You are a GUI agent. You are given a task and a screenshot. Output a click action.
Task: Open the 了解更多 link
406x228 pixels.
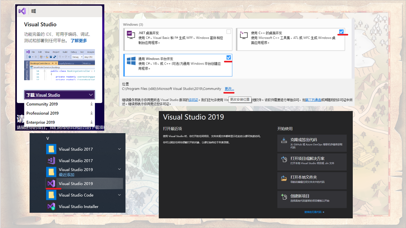79,41
